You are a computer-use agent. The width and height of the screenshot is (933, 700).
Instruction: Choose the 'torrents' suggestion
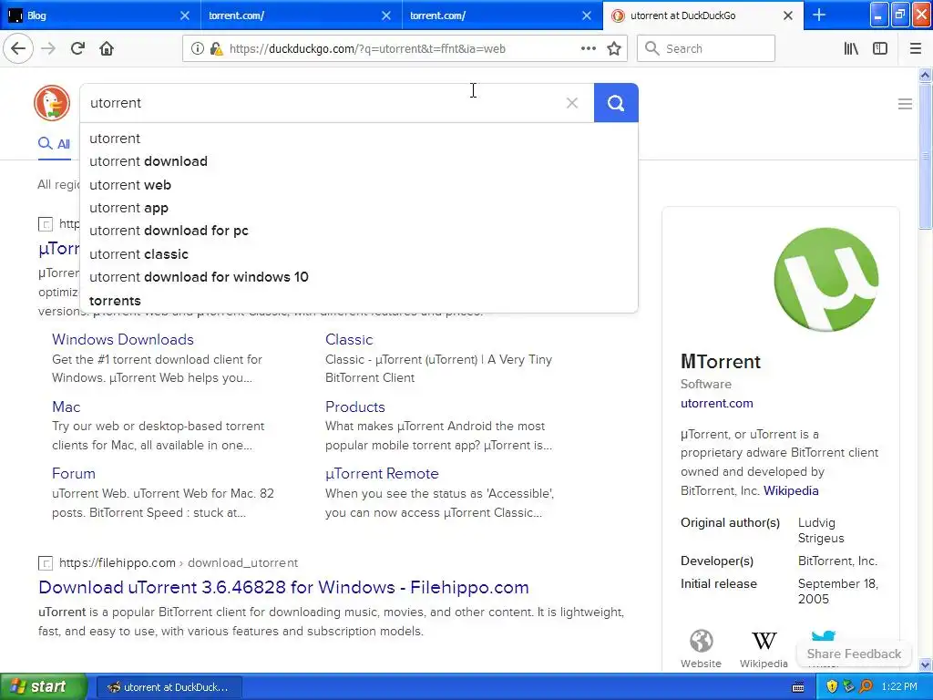tap(358, 301)
